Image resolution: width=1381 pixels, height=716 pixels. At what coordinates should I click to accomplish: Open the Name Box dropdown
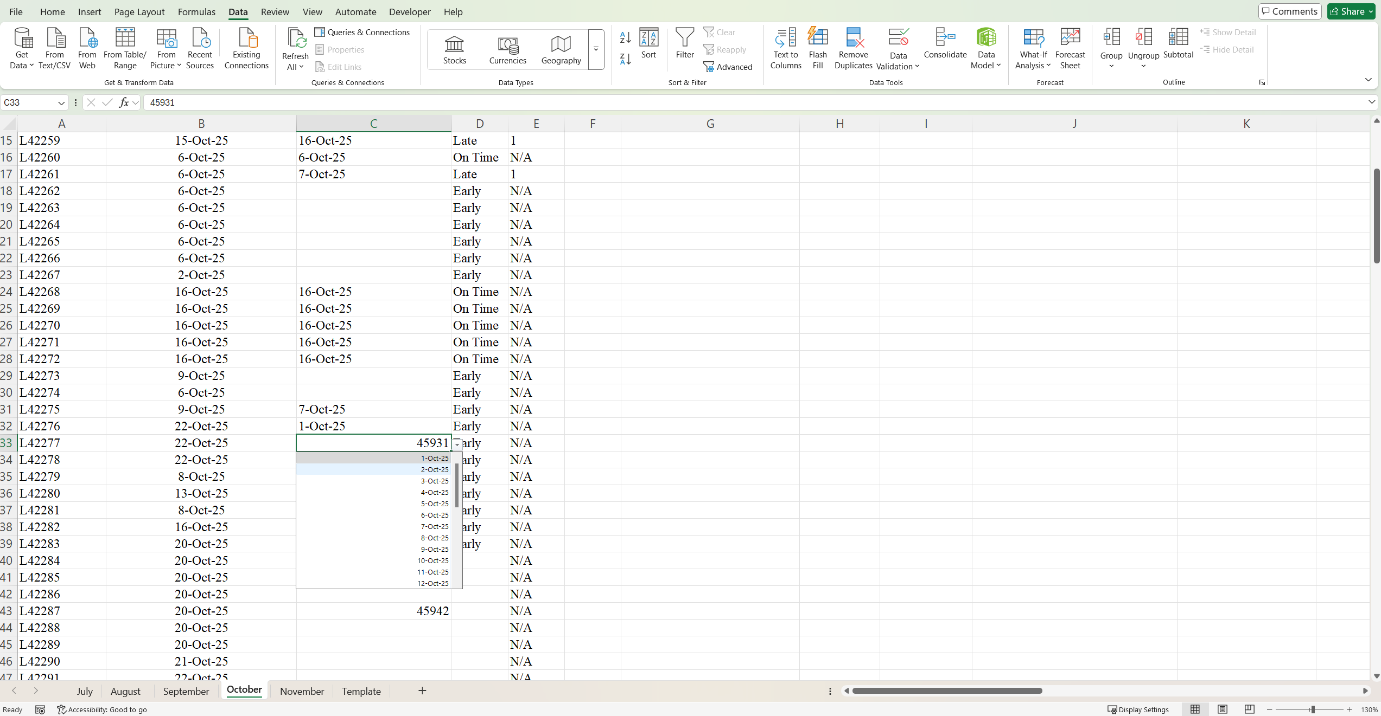point(61,103)
